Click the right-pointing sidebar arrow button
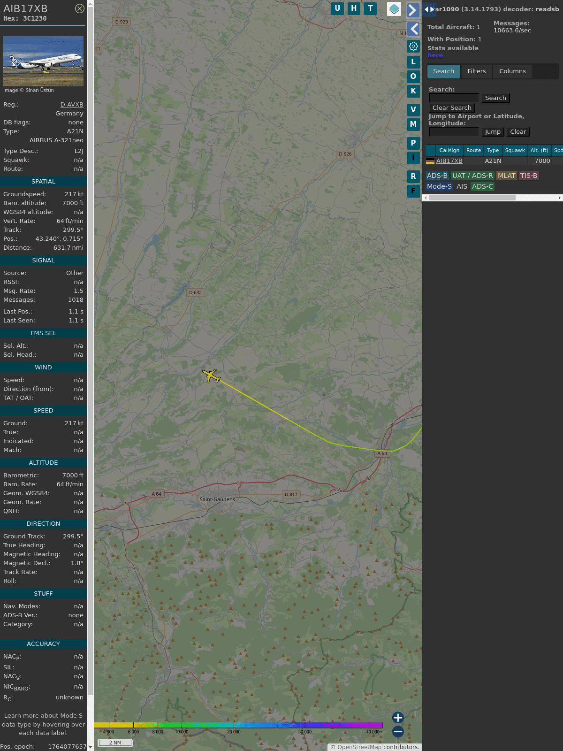 pyautogui.click(x=413, y=10)
